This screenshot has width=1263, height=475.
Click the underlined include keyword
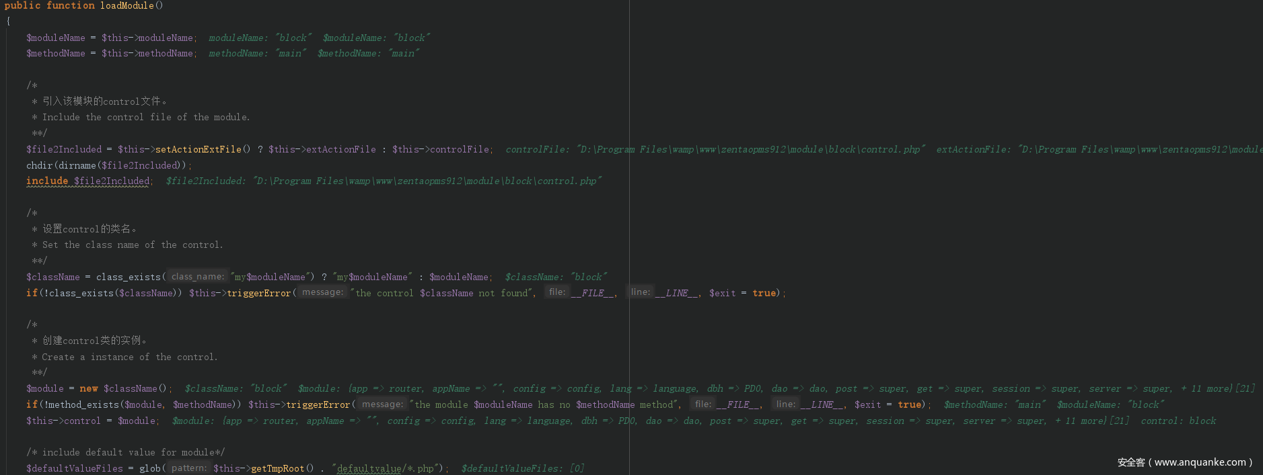click(x=47, y=181)
